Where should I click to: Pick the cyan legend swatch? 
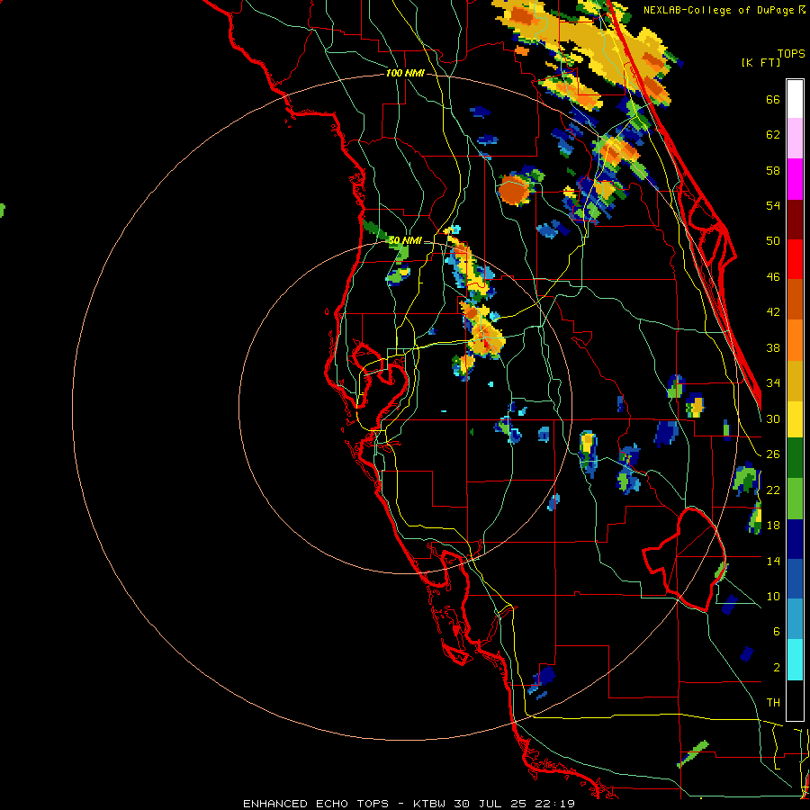point(795,661)
